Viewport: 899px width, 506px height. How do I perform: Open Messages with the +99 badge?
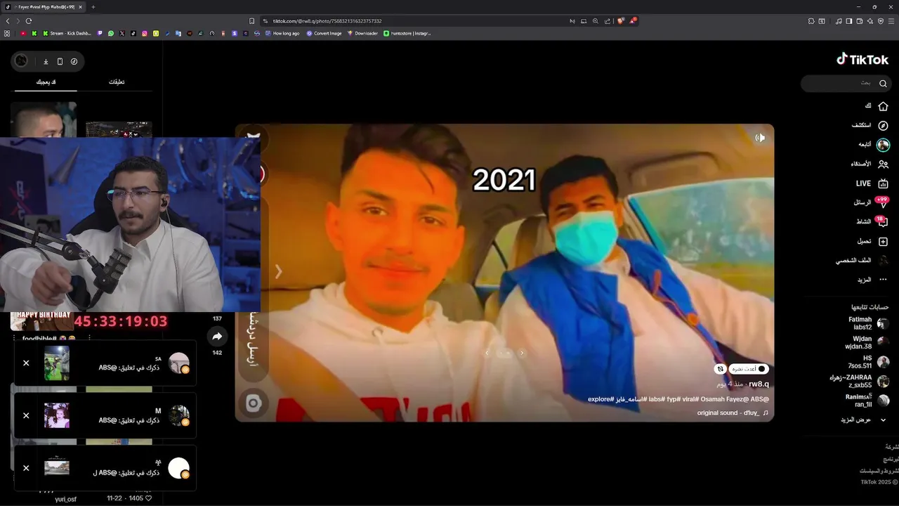click(871, 202)
